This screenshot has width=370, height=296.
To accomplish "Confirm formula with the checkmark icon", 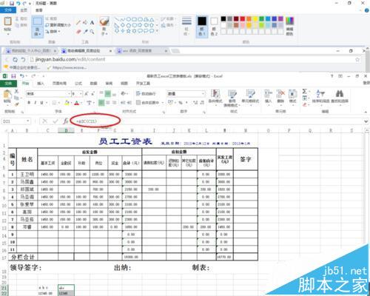I will (55, 121).
